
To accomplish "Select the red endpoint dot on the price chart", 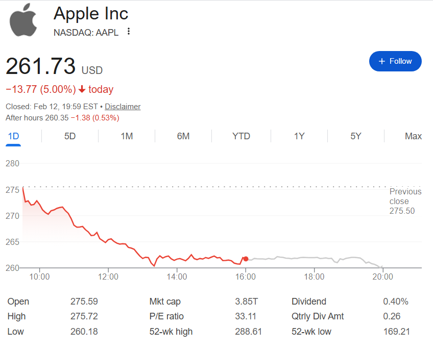I will pyautogui.click(x=246, y=259).
